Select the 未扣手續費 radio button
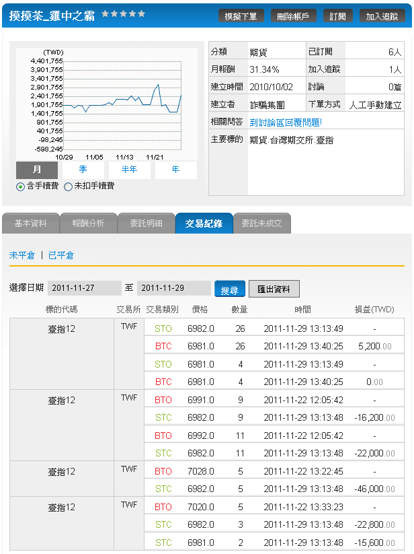 pos(68,186)
